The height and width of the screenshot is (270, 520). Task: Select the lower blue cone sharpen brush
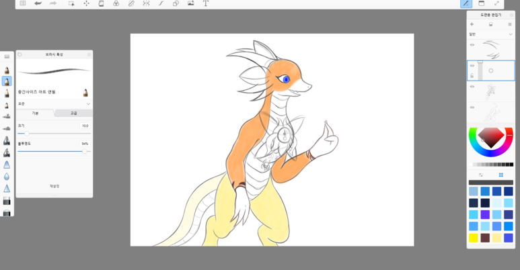tap(7, 189)
